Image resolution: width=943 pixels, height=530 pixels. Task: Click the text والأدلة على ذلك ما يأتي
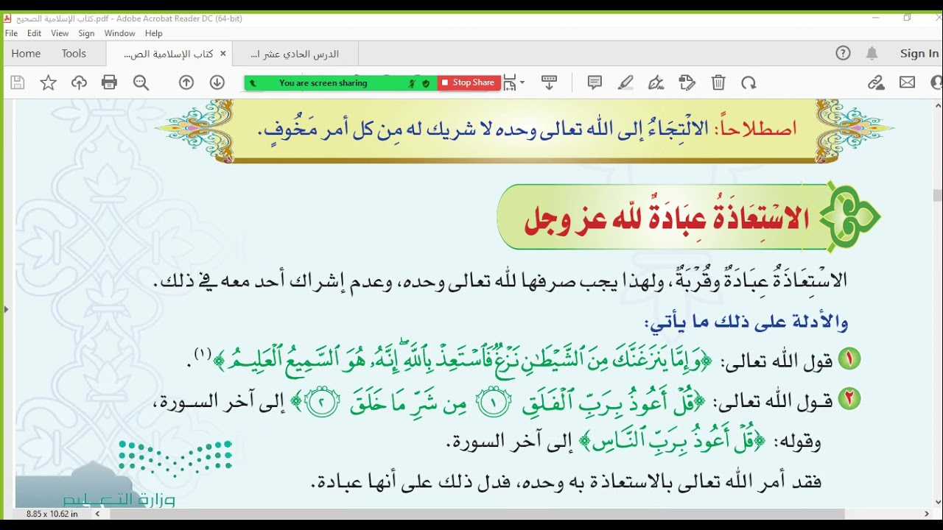point(746,322)
